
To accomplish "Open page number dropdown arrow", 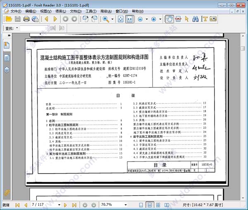I will pyautogui.click(x=59, y=205).
